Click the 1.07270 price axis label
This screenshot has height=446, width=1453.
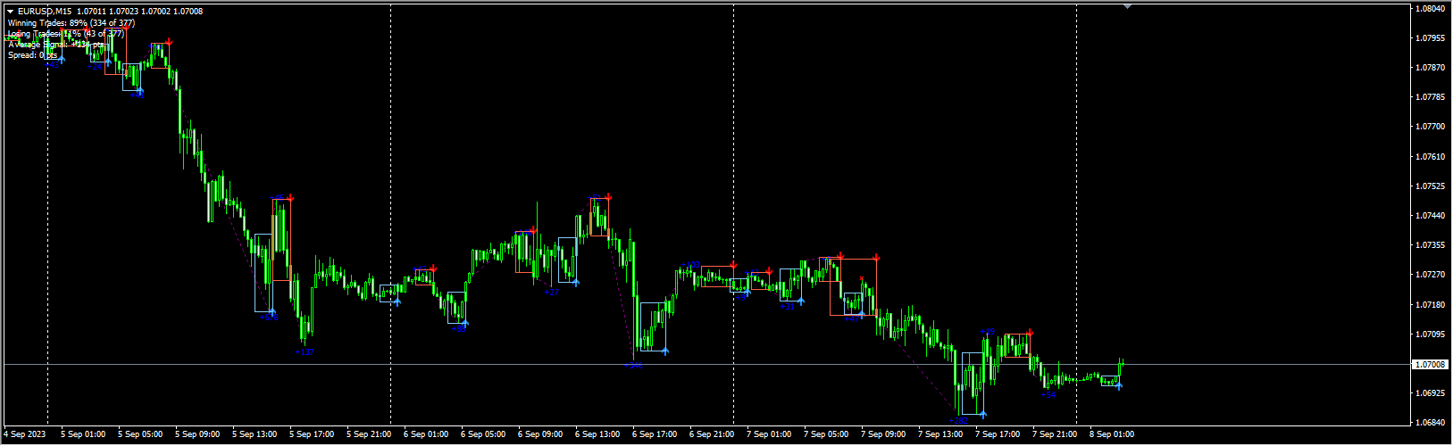click(x=1431, y=275)
